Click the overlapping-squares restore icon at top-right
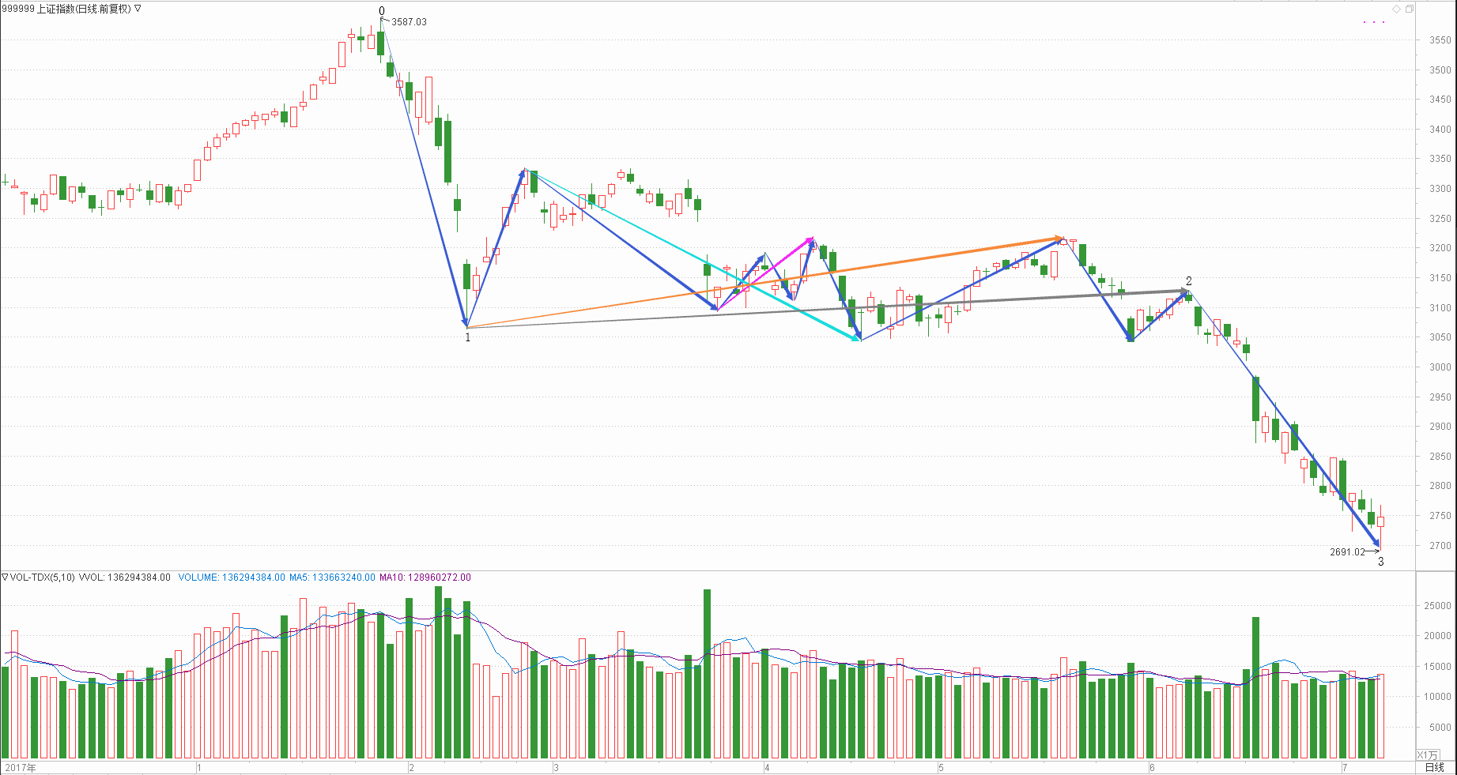The image size is (1457, 775). [1409, 9]
